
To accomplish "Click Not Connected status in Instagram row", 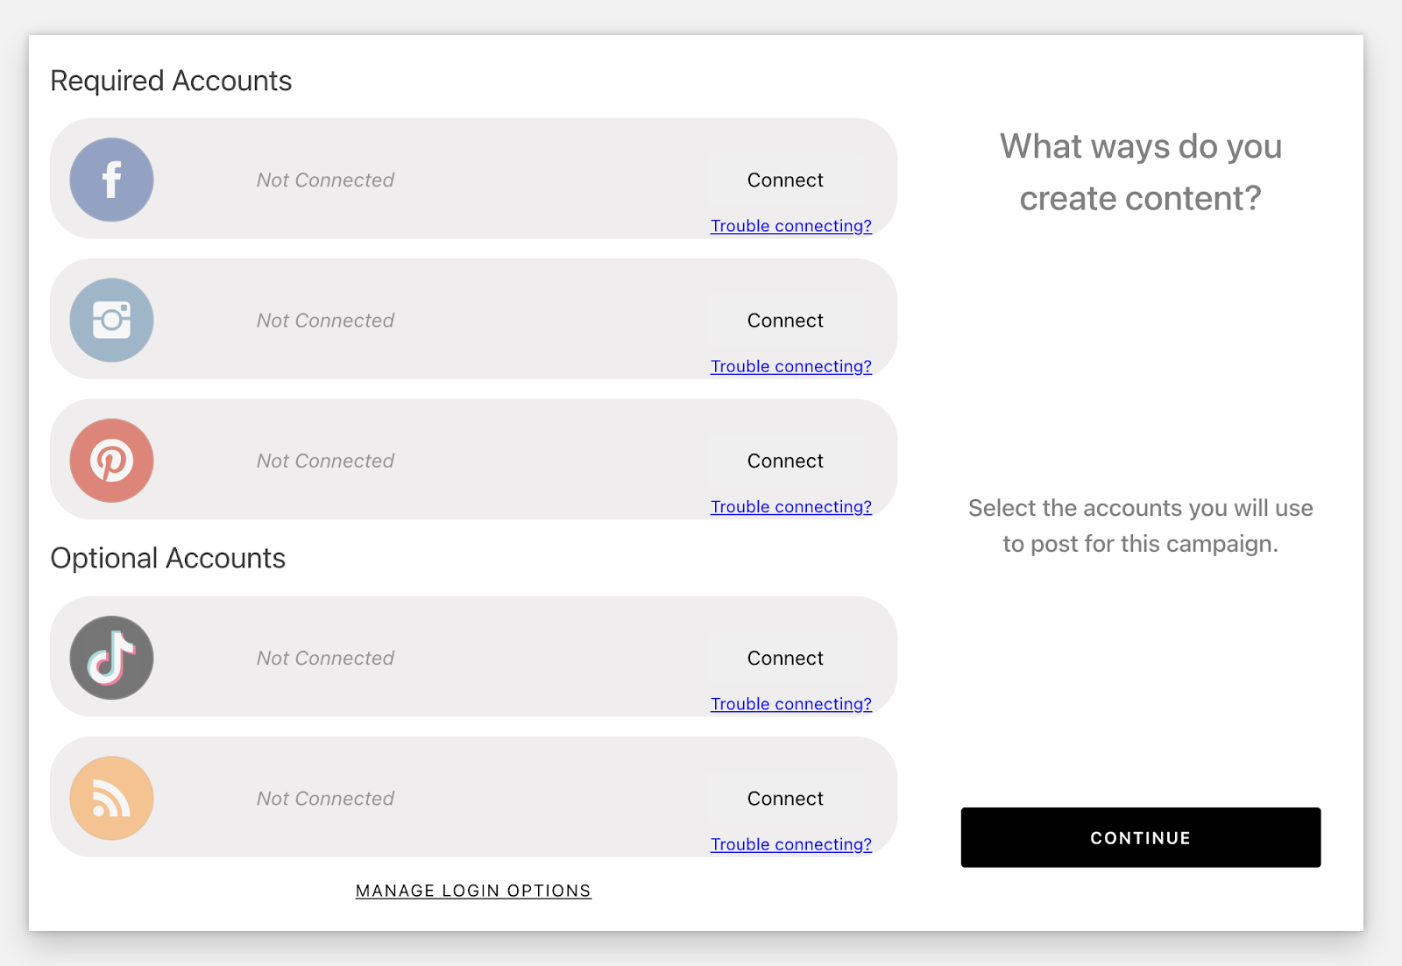I will (x=325, y=321).
